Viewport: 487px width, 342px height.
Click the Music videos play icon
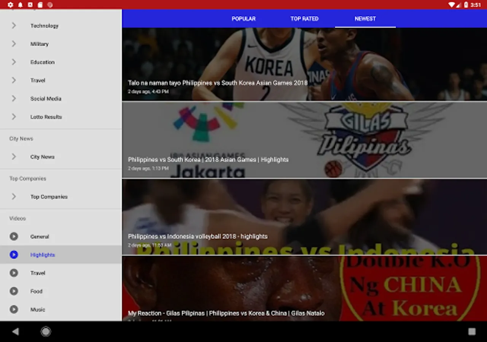14,309
